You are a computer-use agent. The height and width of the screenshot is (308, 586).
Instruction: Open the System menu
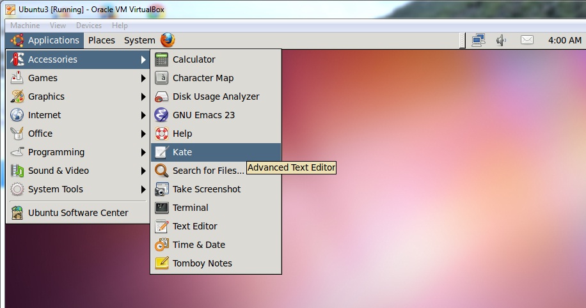point(139,40)
